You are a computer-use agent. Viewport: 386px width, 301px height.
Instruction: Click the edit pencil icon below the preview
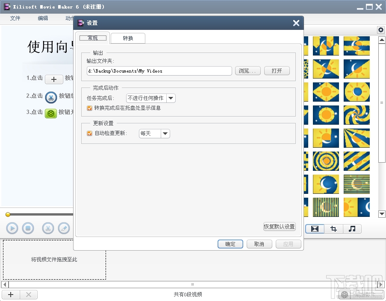(64, 228)
